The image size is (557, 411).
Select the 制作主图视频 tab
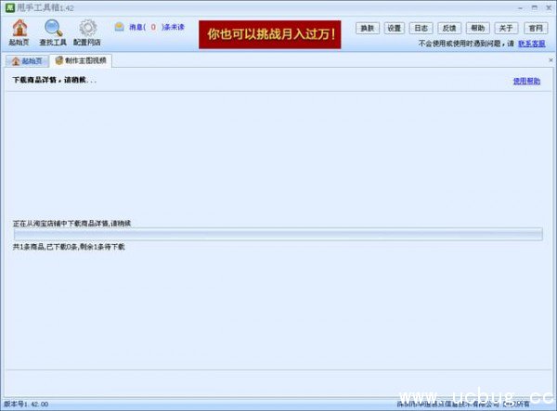click(84, 61)
